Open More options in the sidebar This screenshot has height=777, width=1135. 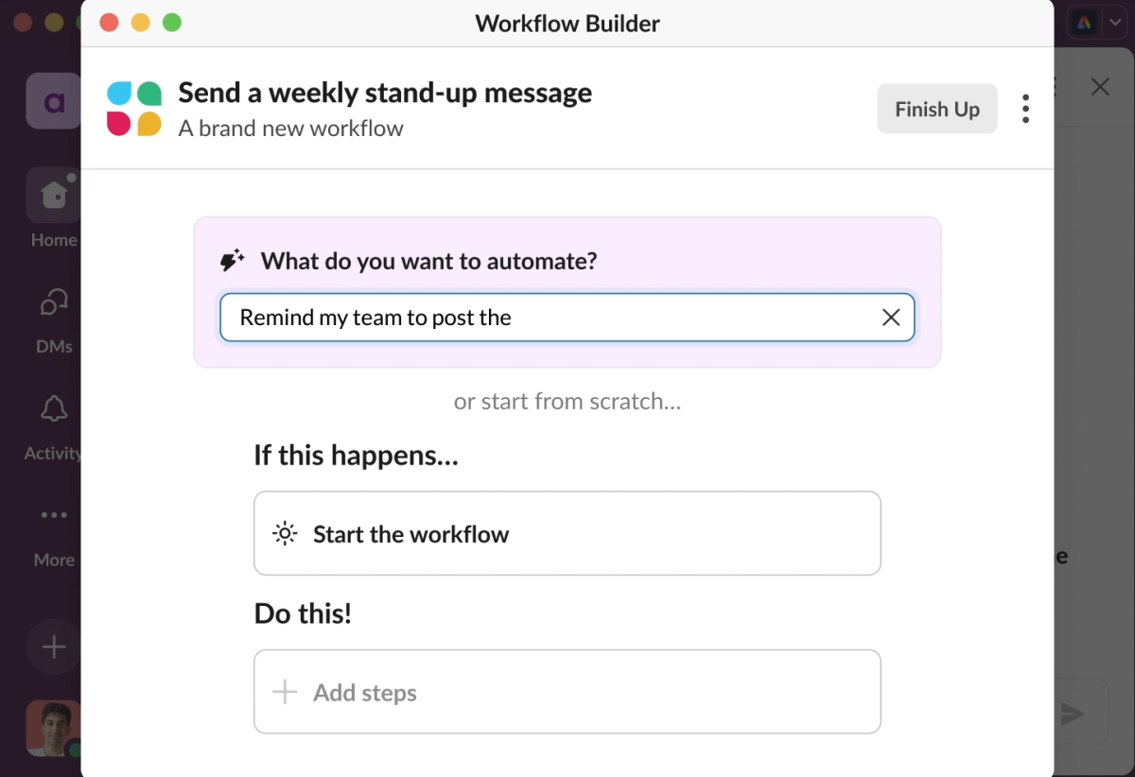tap(54, 535)
